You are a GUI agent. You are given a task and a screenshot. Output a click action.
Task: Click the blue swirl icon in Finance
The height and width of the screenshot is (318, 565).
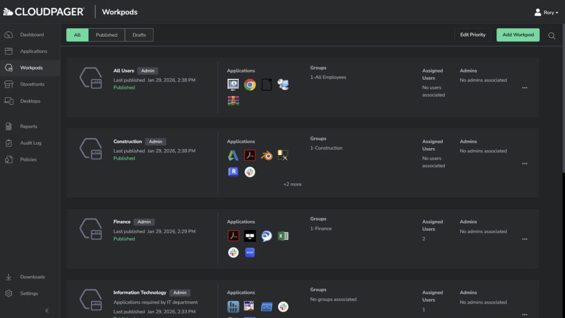pyautogui.click(x=266, y=236)
